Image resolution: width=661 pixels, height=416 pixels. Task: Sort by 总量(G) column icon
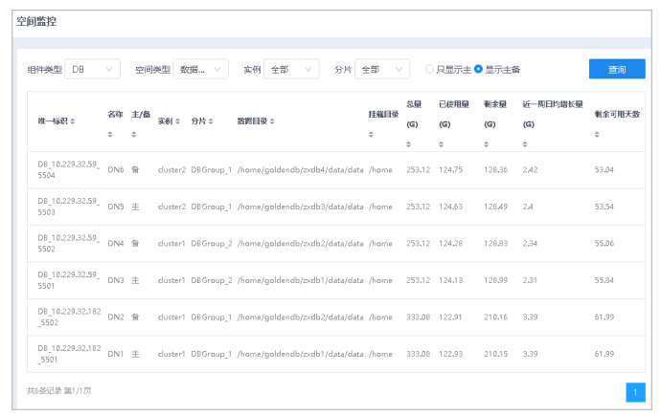[x=408, y=144]
